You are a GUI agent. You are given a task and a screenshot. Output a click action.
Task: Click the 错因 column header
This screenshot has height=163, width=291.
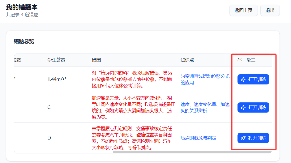96,60
